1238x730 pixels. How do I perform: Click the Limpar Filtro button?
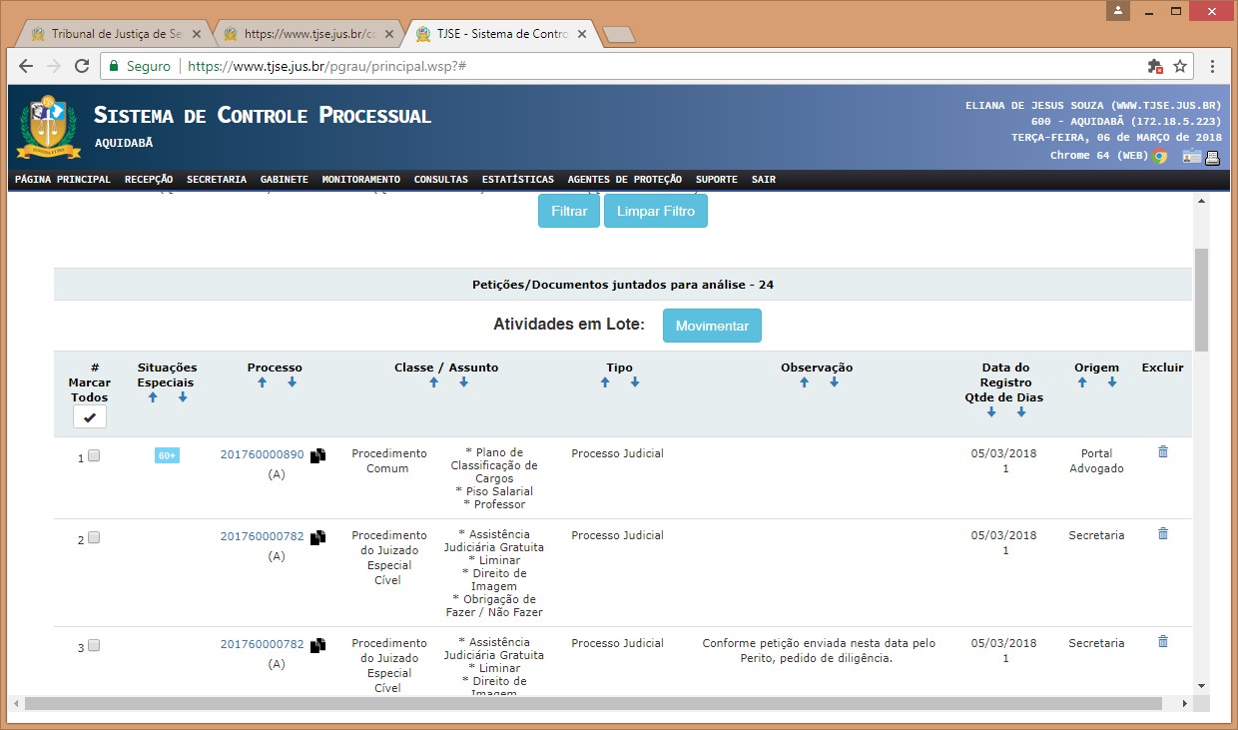[x=655, y=212]
